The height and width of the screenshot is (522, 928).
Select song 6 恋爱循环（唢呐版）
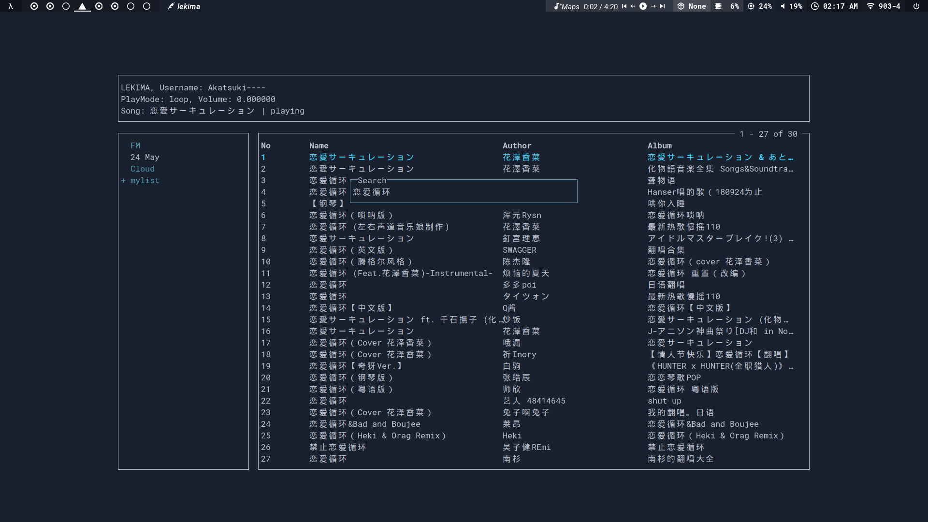click(351, 215)
